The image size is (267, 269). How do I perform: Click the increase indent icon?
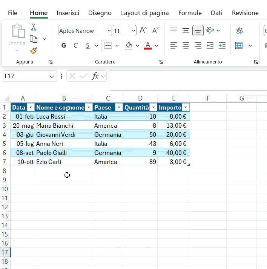[222, 46]
